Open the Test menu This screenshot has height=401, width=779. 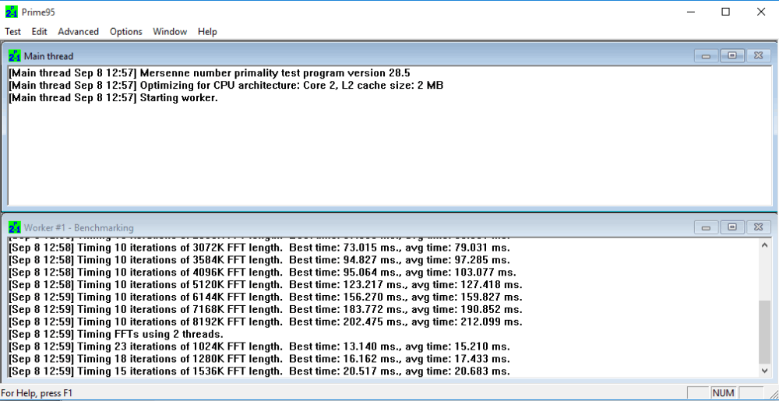[x=13, y=31]
